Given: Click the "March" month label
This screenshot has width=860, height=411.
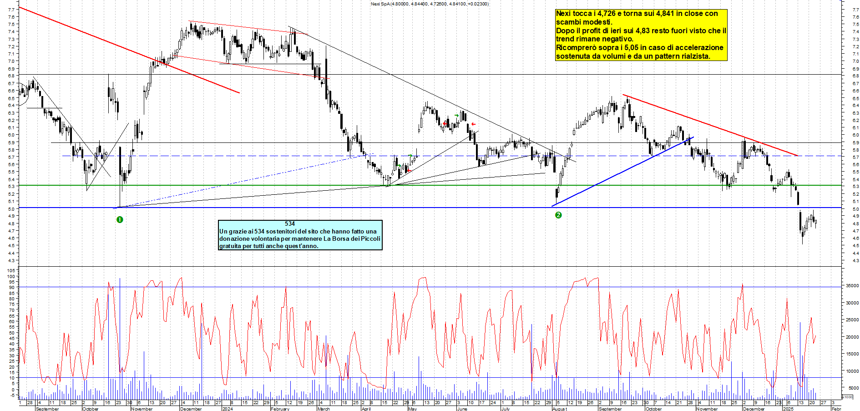Looking at the screenshot, I should click(324, 409).
